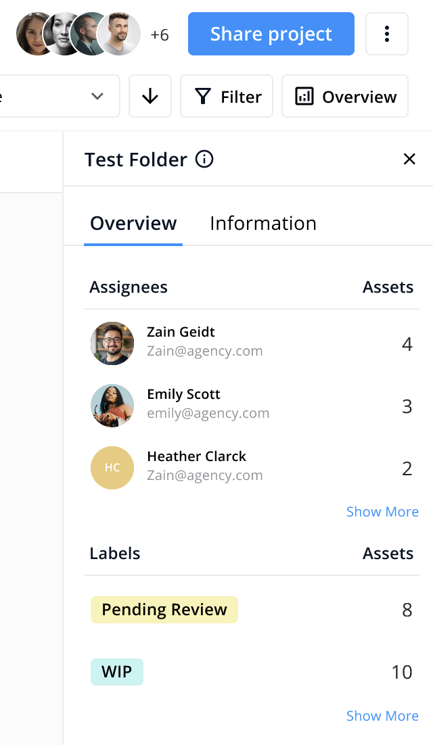Open the dropdown with chevron arrow
Viewport: 433px width, 745px height.
tap(97, 97)
